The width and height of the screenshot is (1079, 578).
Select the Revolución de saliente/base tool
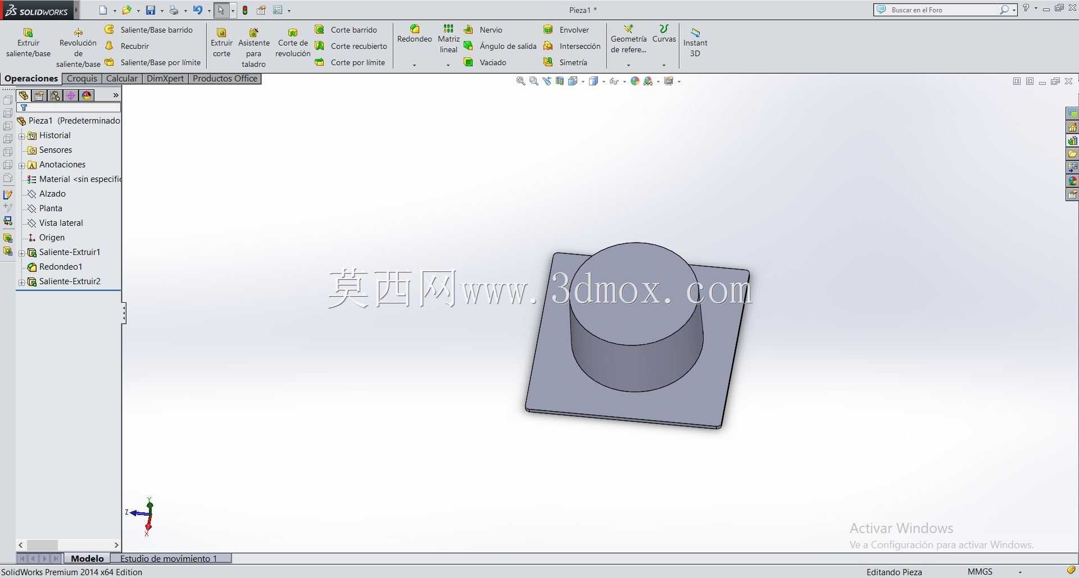78,48
